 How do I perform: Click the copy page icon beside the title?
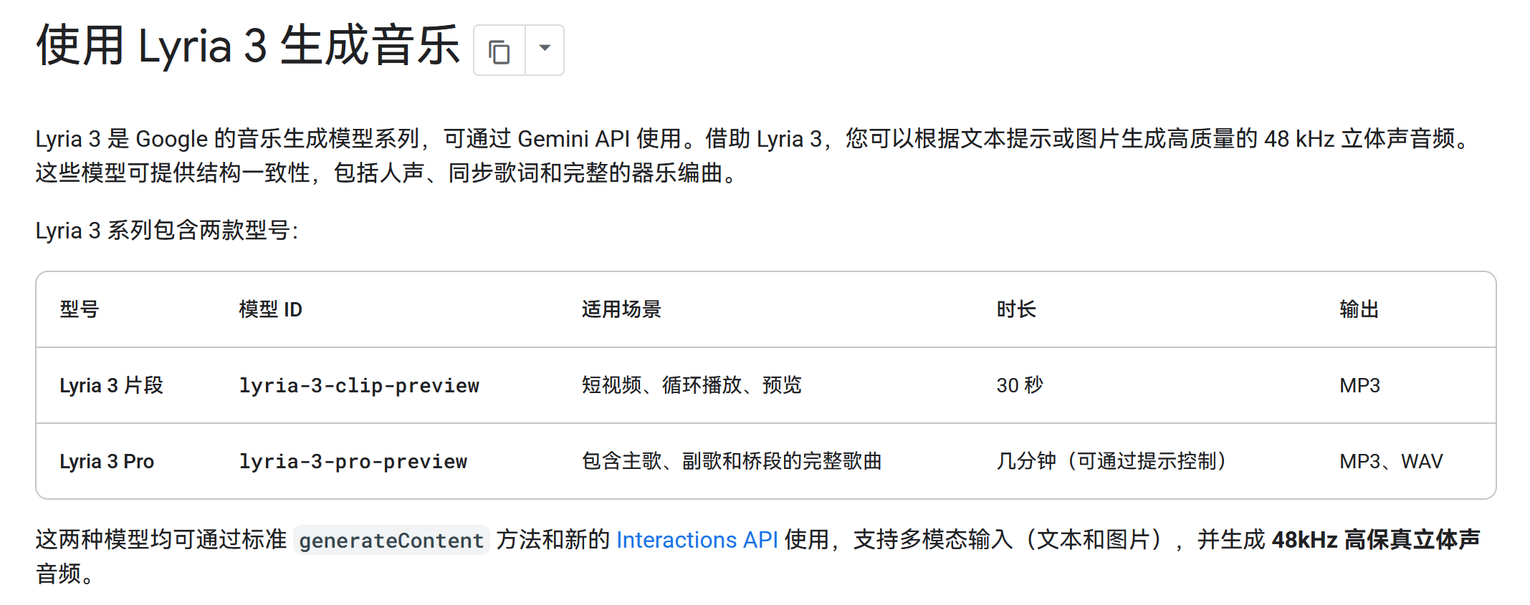pos(499,51)
